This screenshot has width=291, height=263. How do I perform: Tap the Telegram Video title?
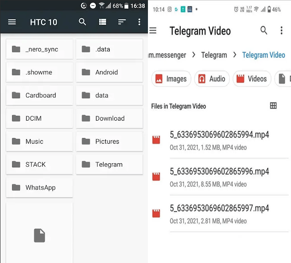click(200, 31)
